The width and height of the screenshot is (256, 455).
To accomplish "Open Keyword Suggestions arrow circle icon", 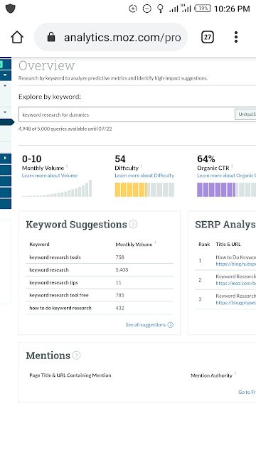I will [133, 225].
